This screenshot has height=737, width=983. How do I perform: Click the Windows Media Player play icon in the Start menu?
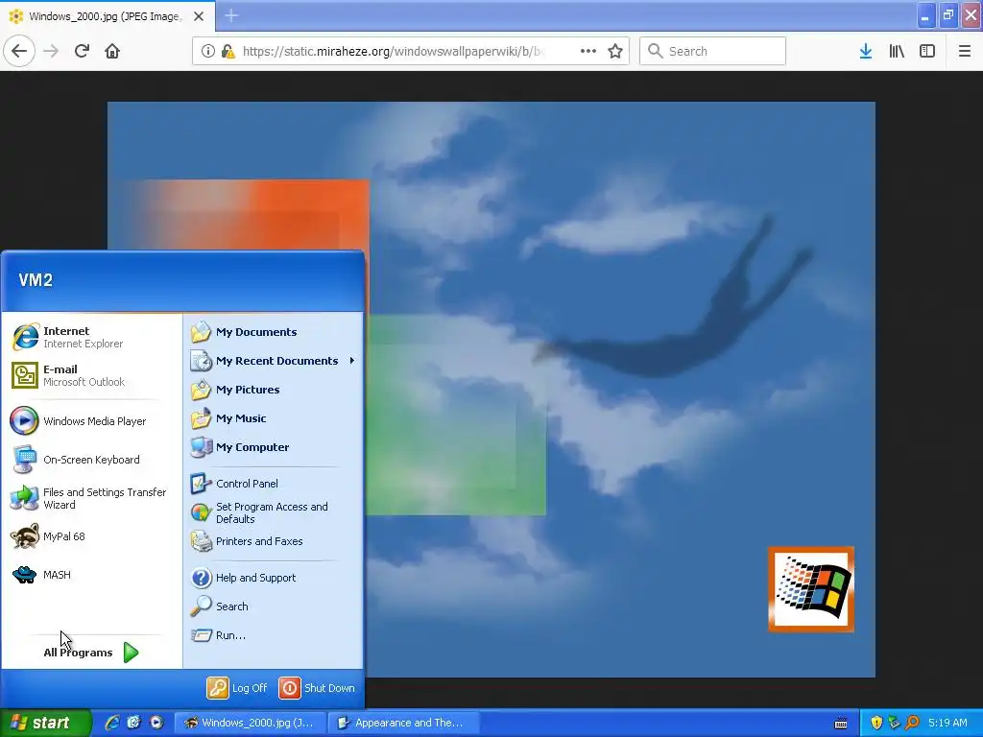pos(24,421)
